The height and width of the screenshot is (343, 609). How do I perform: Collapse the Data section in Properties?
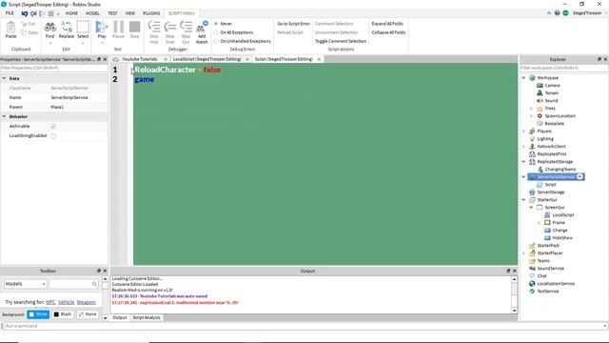point(4,78)
